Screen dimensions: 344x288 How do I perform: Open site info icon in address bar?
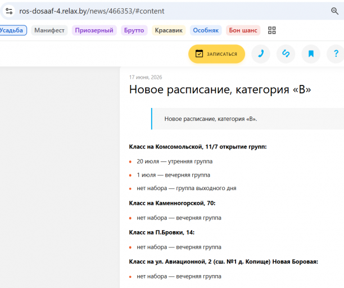(x=9, y=11)
